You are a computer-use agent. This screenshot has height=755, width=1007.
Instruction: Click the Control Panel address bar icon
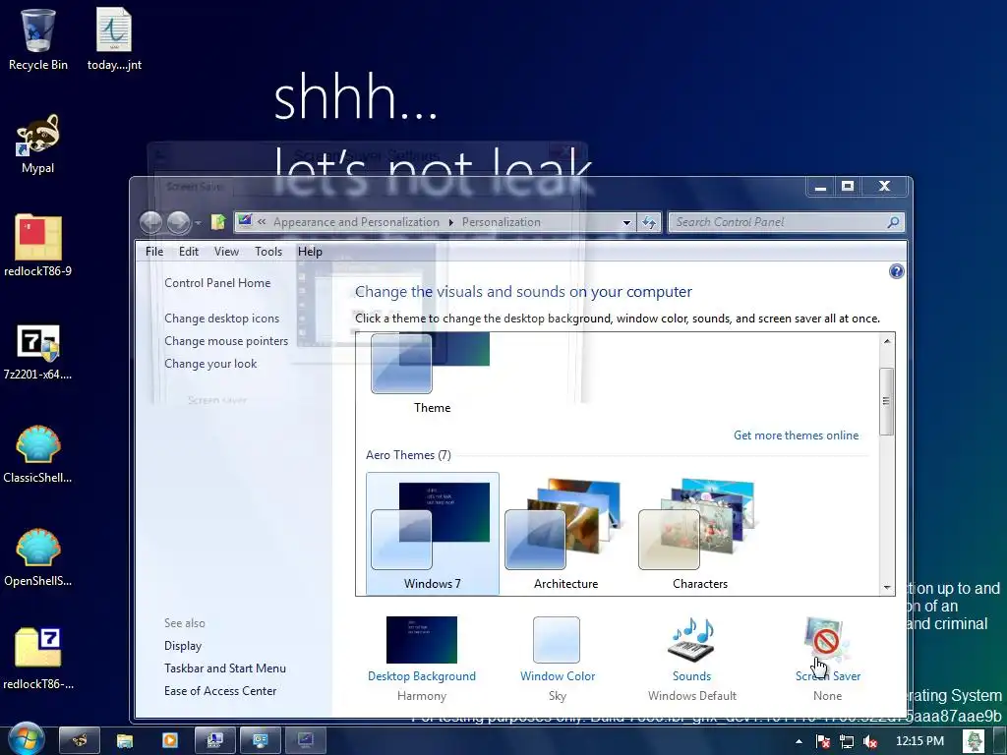[245, 221]
